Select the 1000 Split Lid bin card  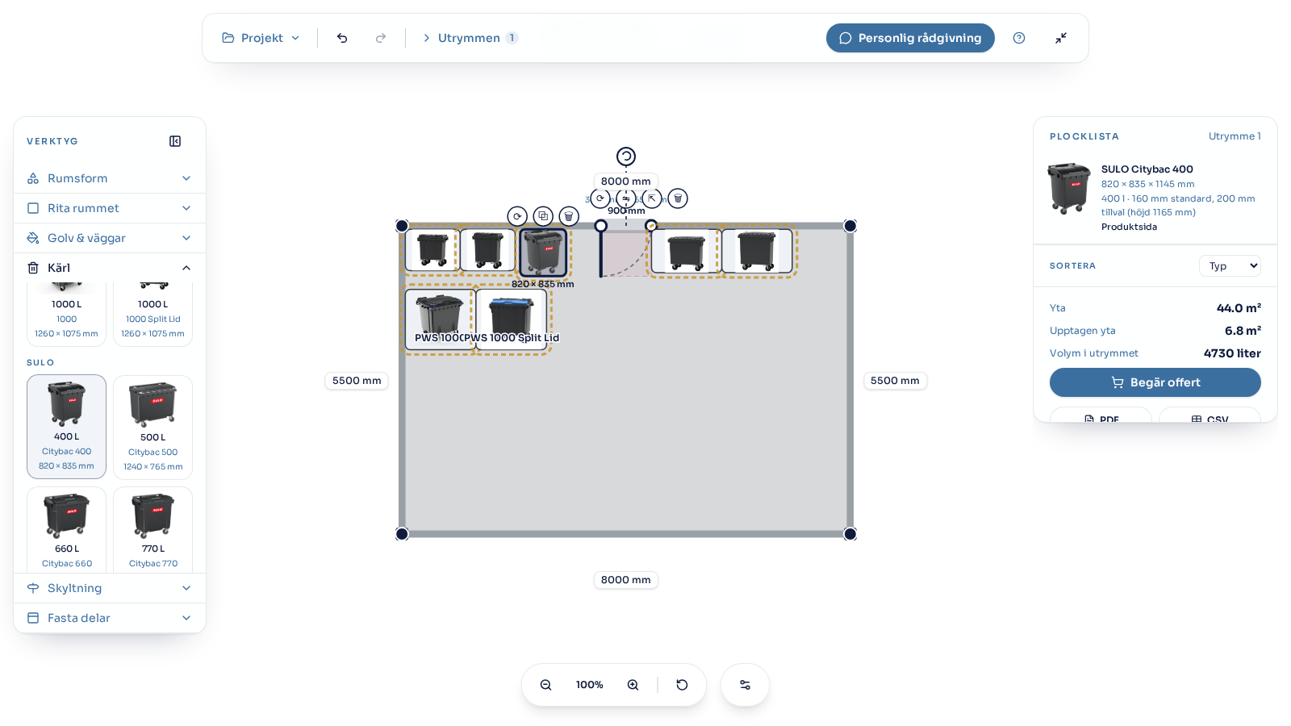[x=153, y=315]
